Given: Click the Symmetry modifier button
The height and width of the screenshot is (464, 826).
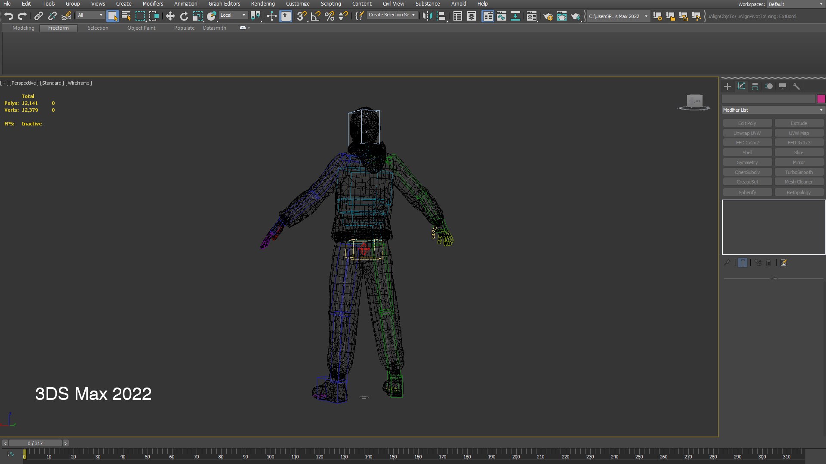Looking at the screenshot, I should (x=747, y=162).
